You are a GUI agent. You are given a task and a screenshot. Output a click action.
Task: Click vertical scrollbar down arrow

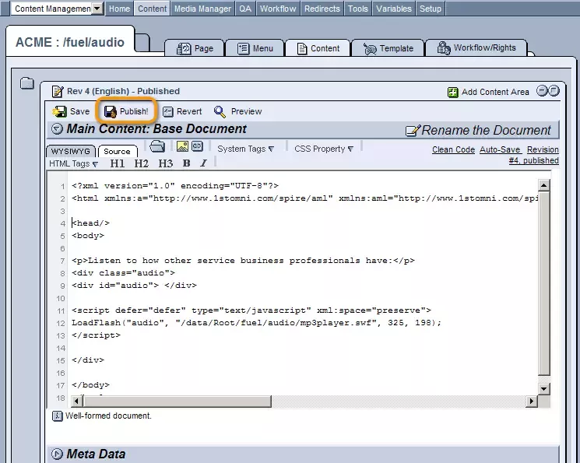(543, 388)
